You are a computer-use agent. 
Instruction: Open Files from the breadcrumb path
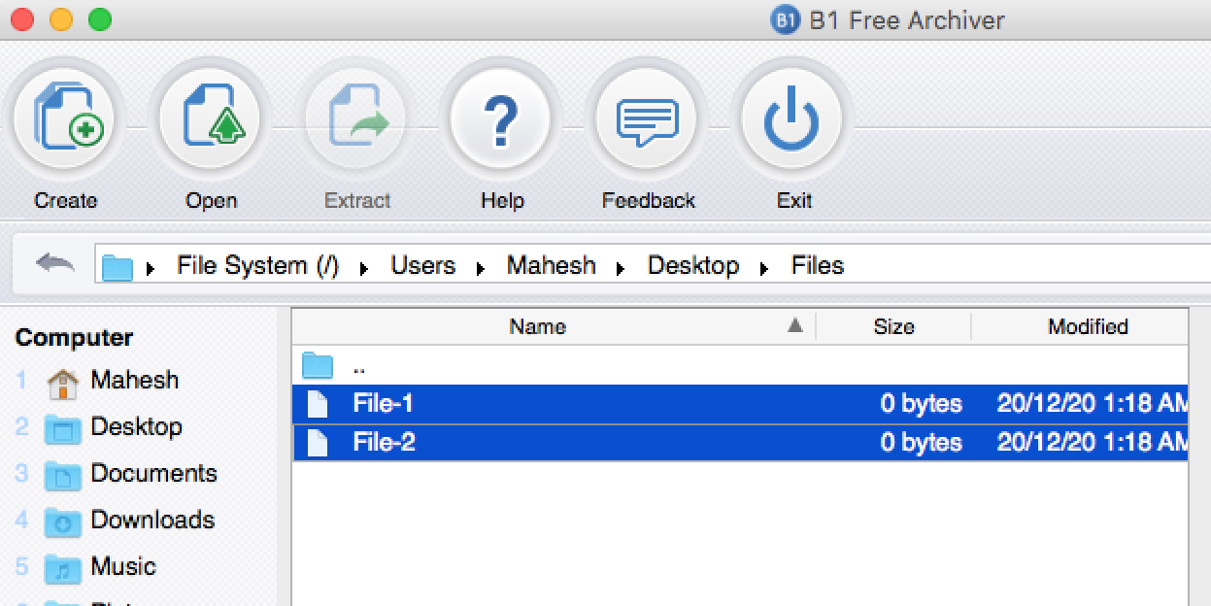click(816, 264)
